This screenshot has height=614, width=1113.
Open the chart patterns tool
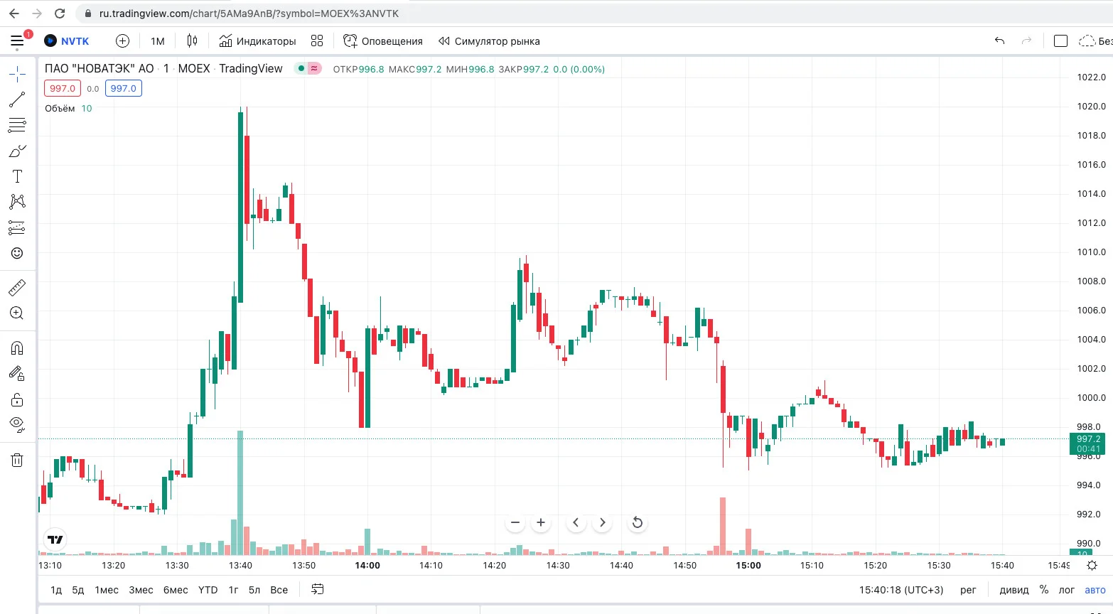pyautogui.click(x=17, y=202)
